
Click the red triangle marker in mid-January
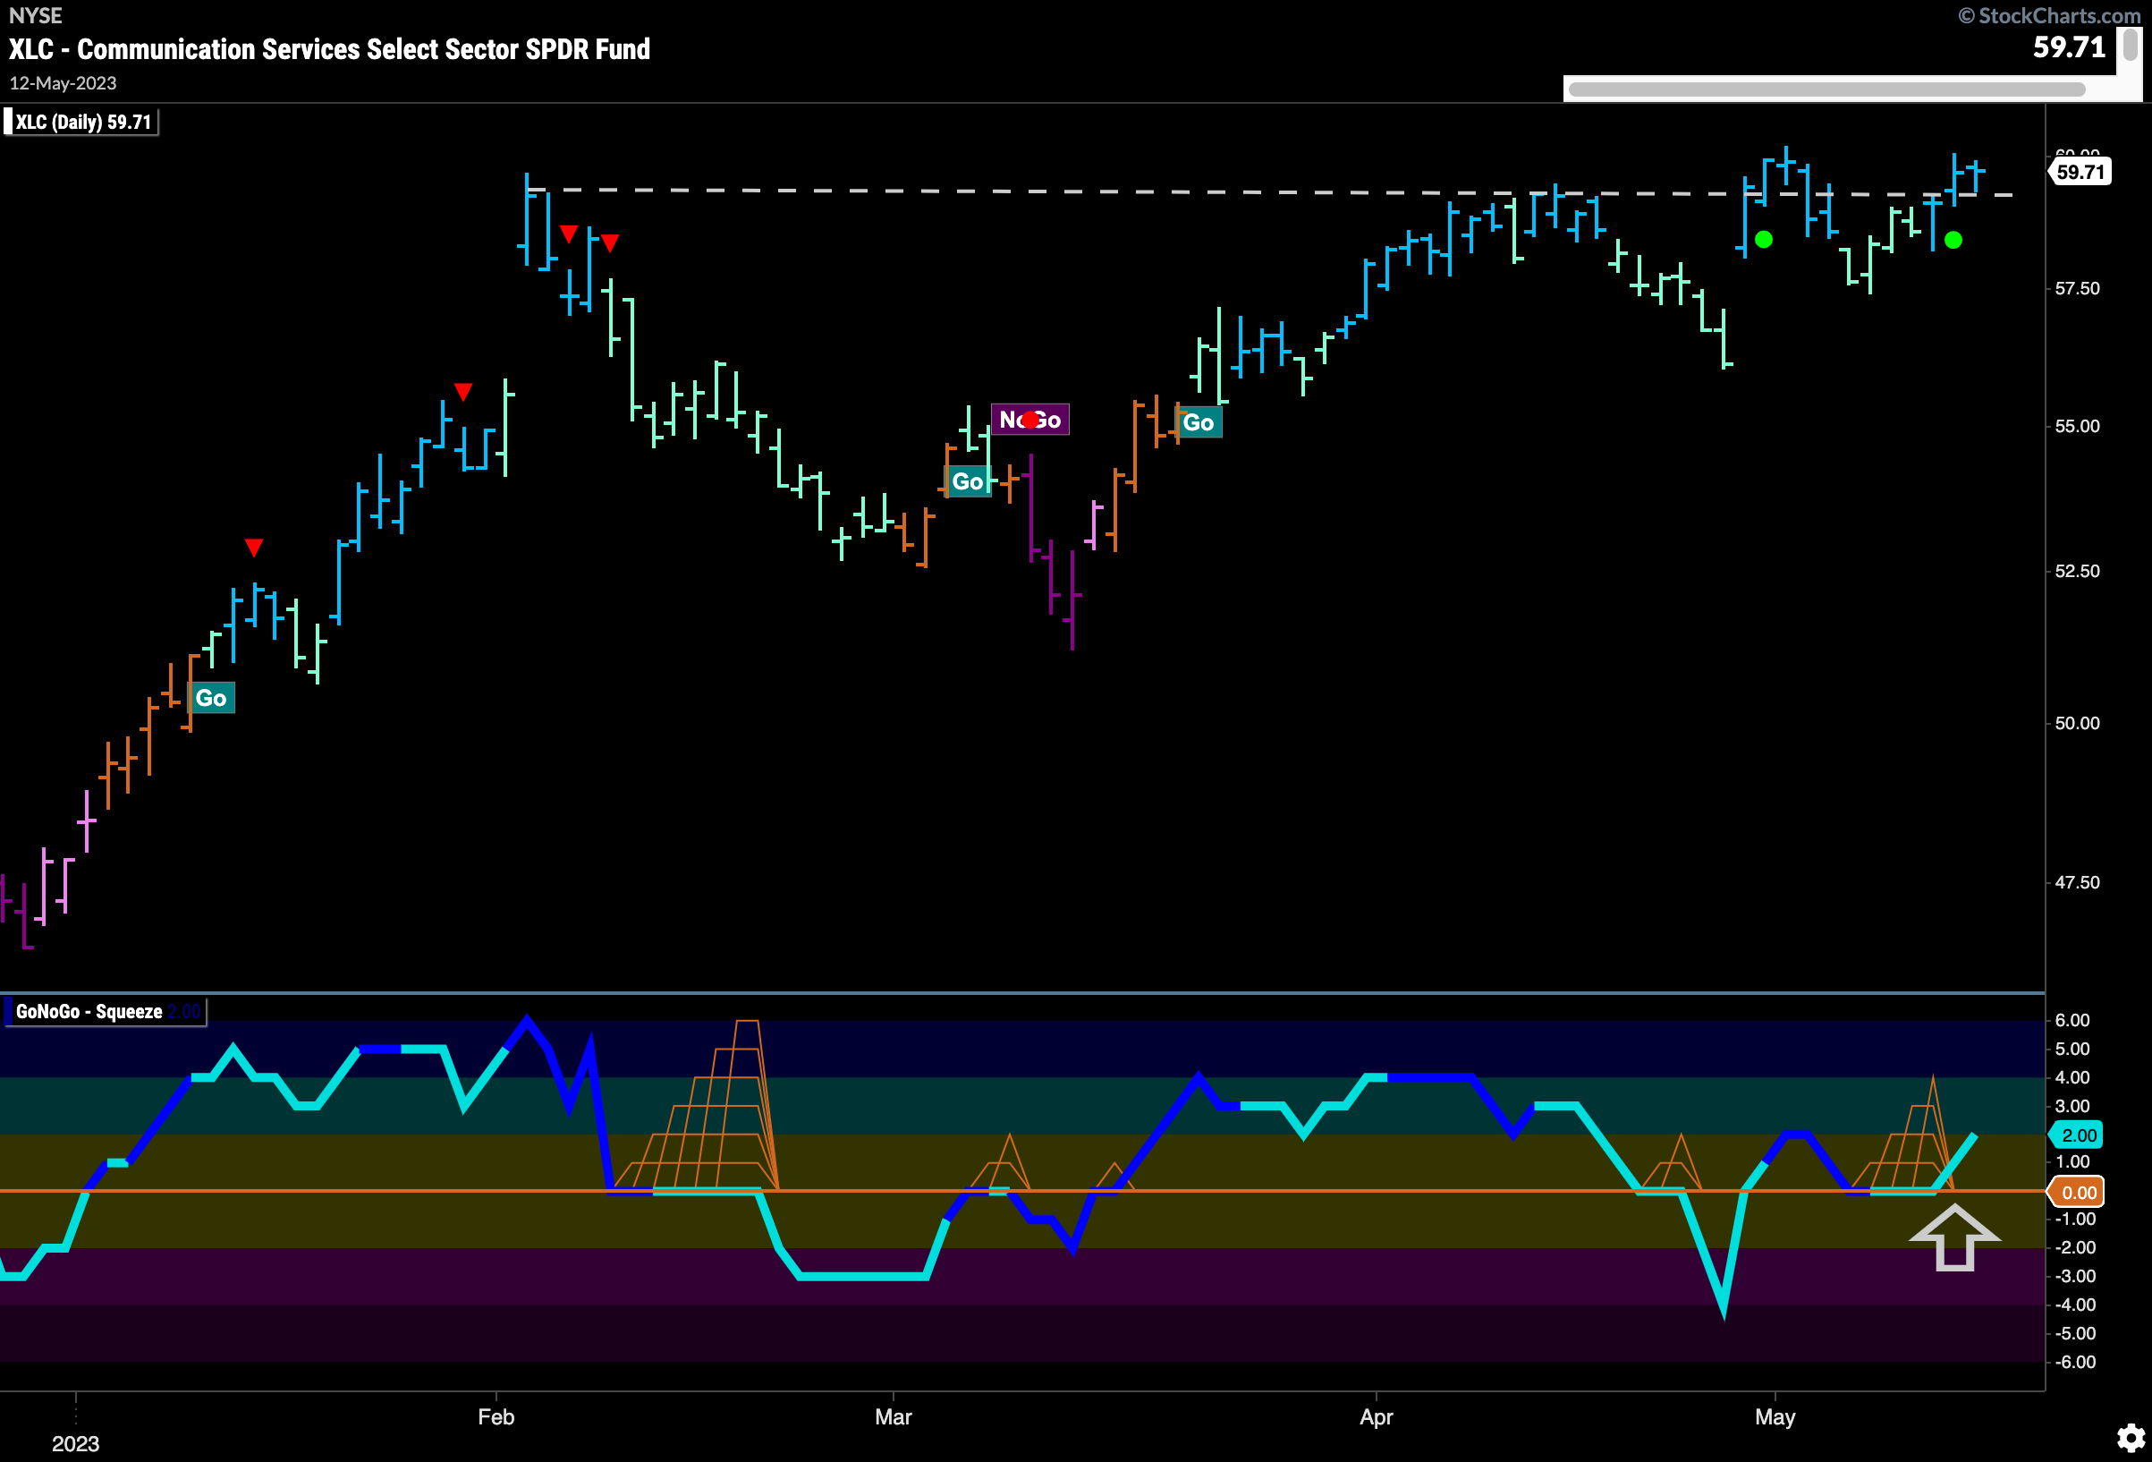pyautogui.click(x=254, y=548)
